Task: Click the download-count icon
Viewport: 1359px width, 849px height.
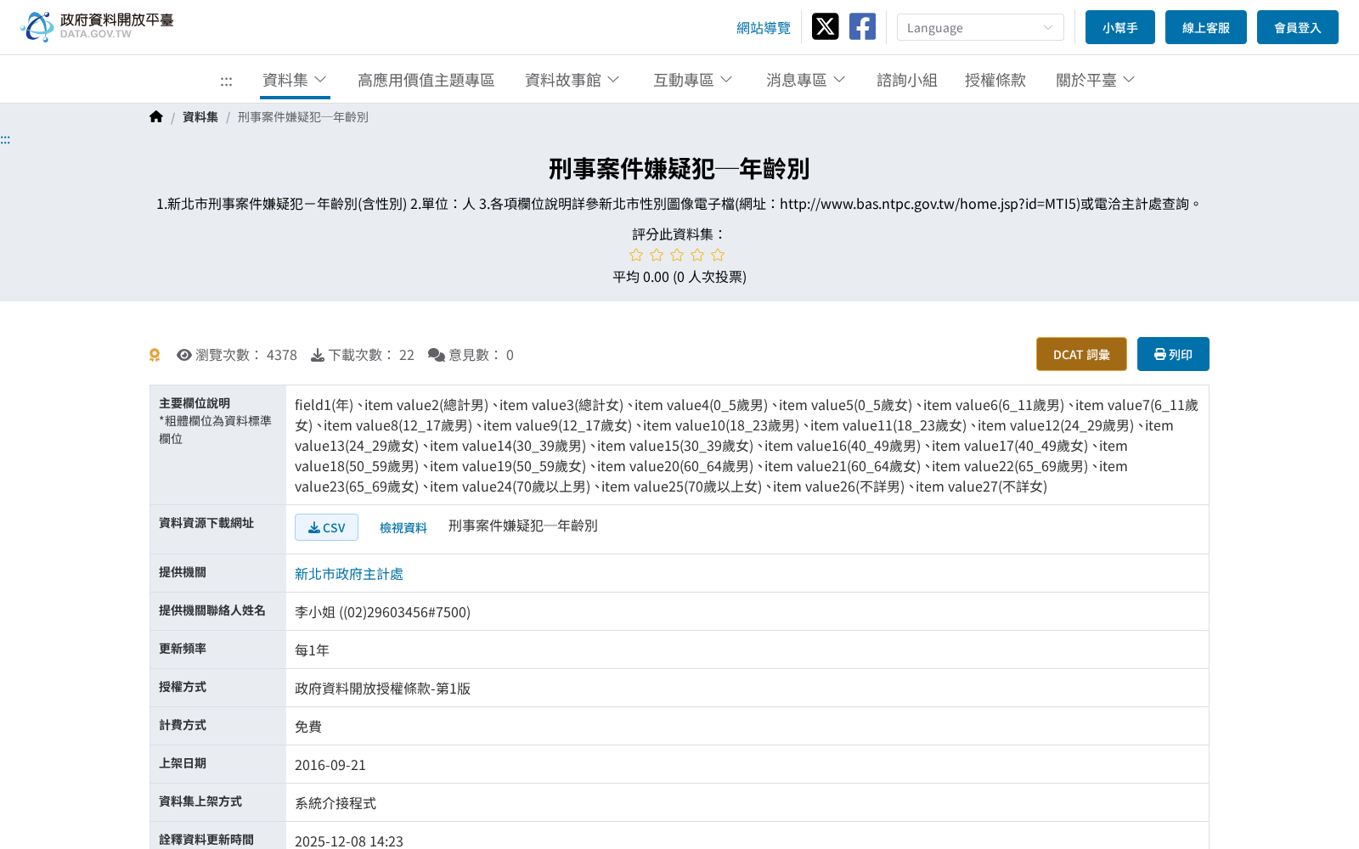Action: click(x=318, y=355)
